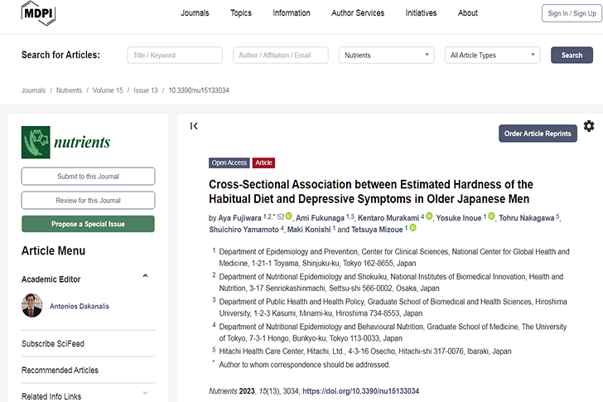
Task: Open the Author Services menu
Action: pos(358,13)
